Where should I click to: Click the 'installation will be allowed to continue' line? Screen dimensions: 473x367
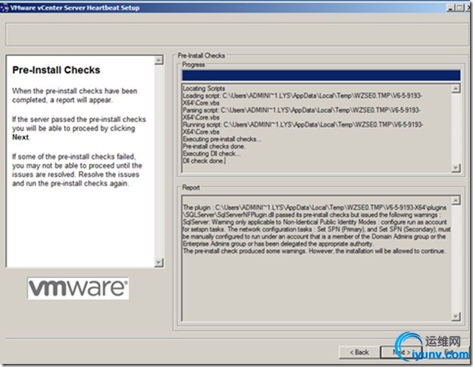(314, 251)
